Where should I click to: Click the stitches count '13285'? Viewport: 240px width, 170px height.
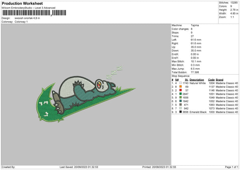click(234, 3)
